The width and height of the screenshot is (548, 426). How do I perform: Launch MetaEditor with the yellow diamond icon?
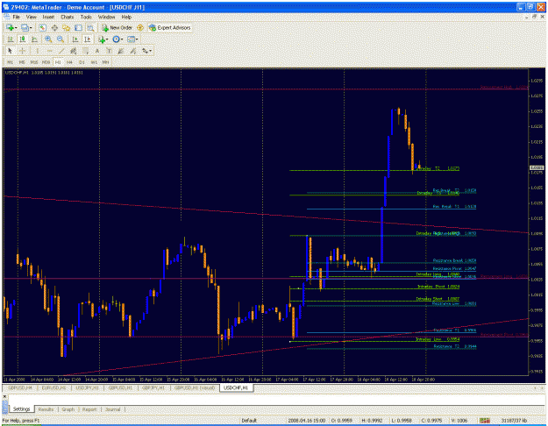click(140, 27)
